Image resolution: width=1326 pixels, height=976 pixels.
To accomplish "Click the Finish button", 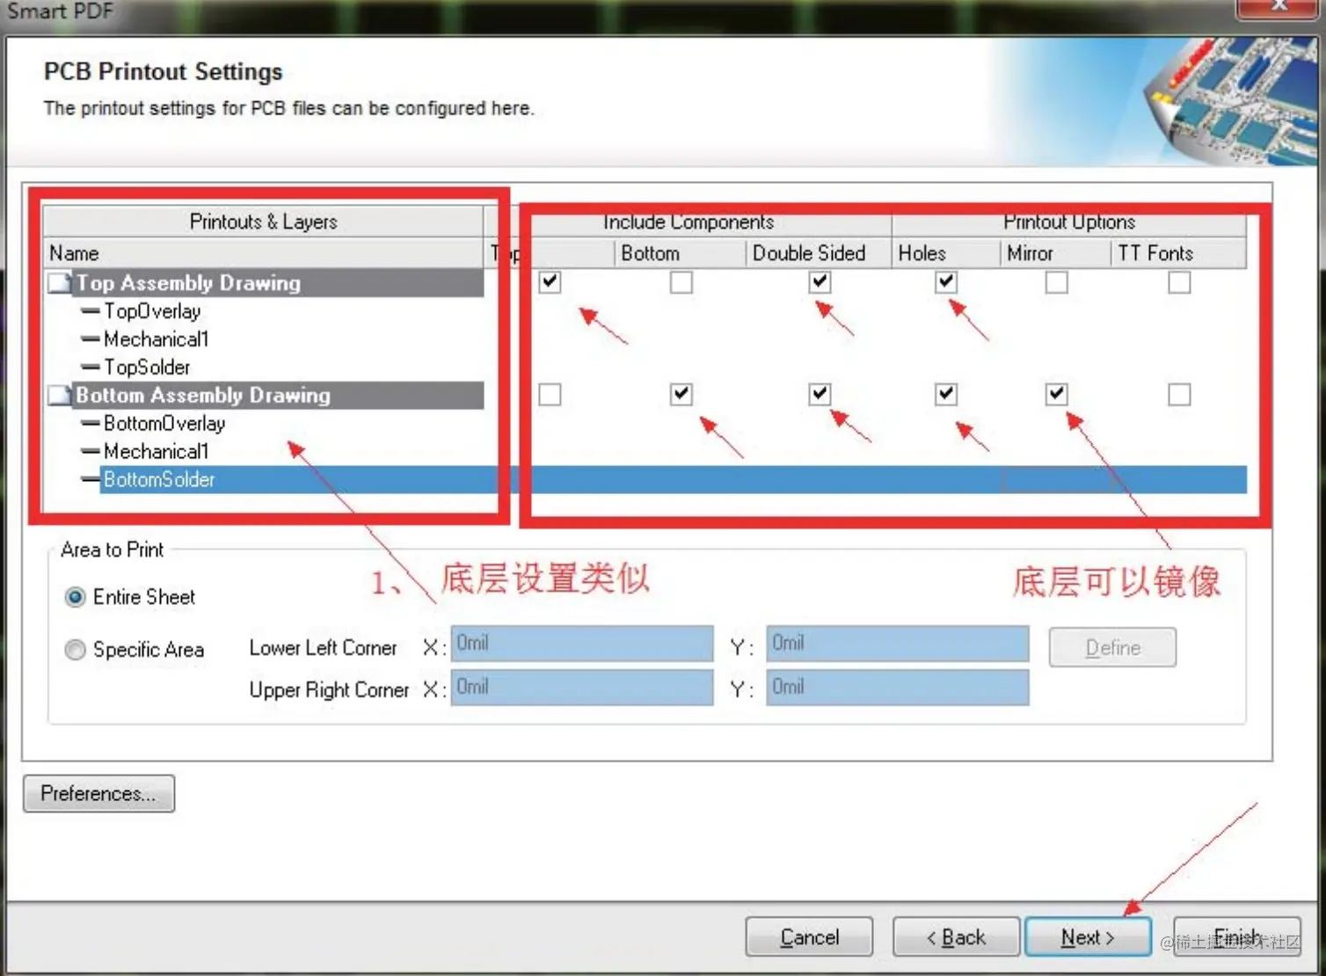I will (x=1237, y=937).
